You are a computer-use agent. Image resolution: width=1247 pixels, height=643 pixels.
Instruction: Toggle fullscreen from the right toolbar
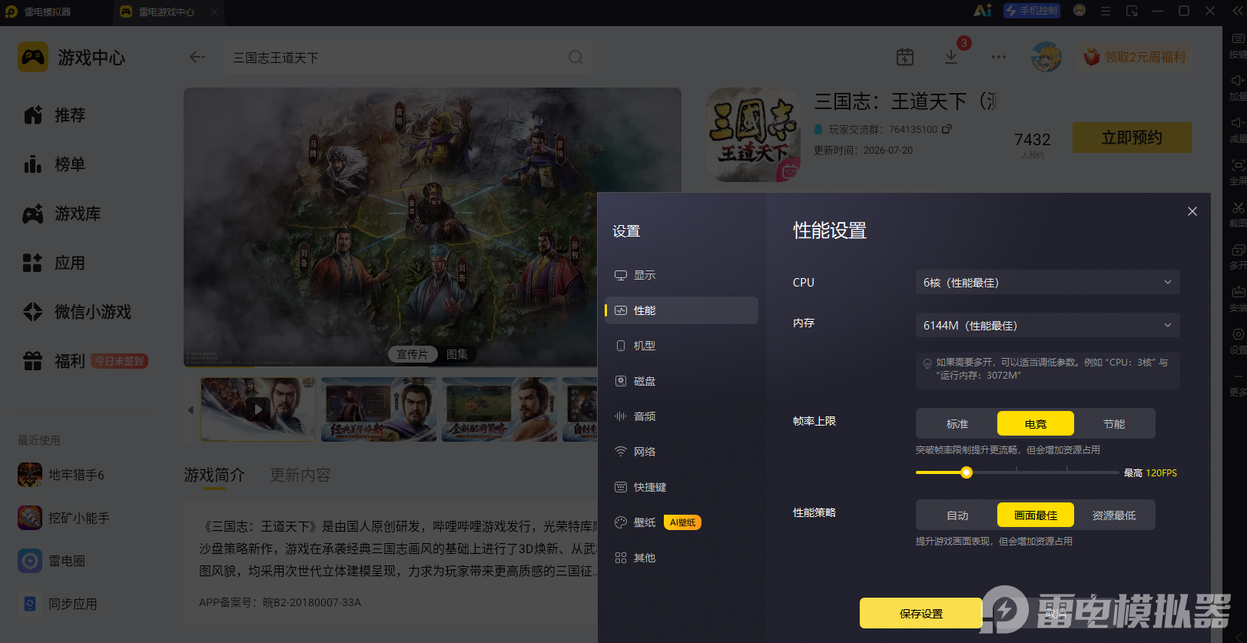coord(1238,171)
